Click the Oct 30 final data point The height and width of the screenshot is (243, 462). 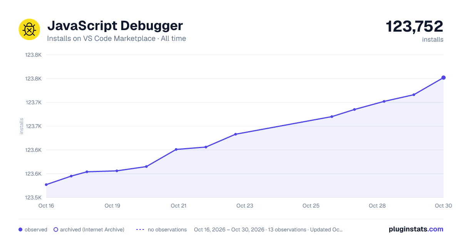[444, 78]
